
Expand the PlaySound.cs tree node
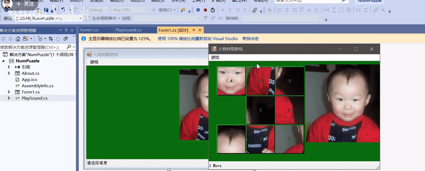(9, 98)
